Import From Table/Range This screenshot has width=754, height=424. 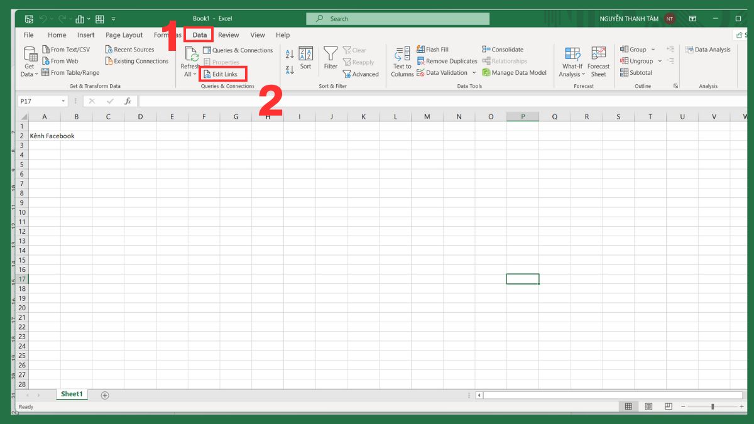[70, 73]
